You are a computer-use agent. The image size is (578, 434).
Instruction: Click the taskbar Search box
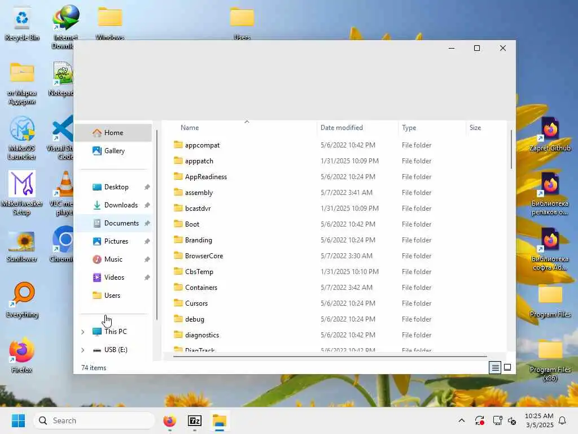coord(94,420)
